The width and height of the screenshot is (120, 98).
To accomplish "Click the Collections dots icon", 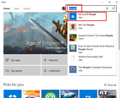I will pos(45,71).
